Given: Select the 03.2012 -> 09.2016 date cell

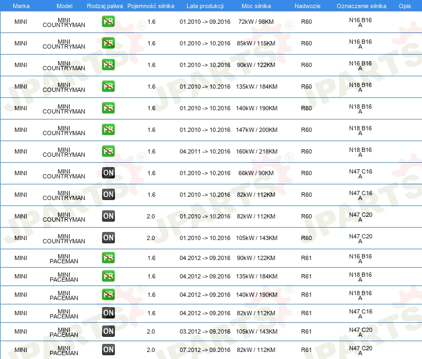Looking at the screenshot, I should 205,331.
